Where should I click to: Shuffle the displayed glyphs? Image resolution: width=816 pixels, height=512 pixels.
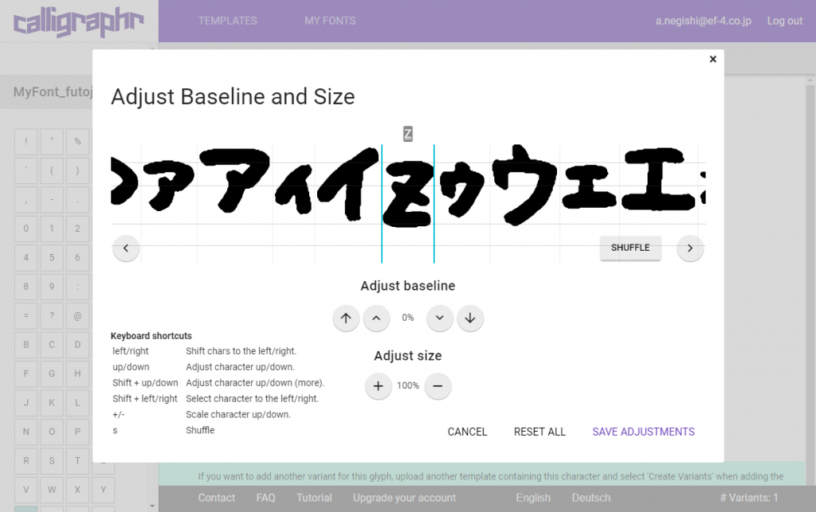pos(630,248)
